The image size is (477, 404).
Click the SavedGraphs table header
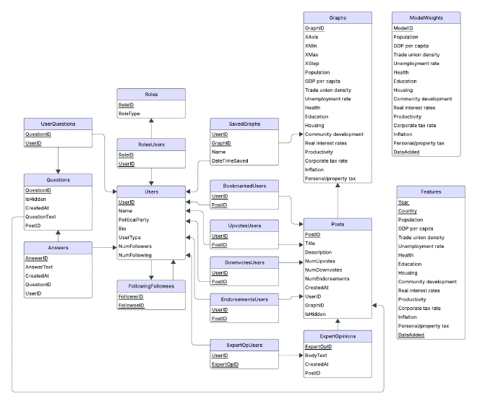pos(244,123)
